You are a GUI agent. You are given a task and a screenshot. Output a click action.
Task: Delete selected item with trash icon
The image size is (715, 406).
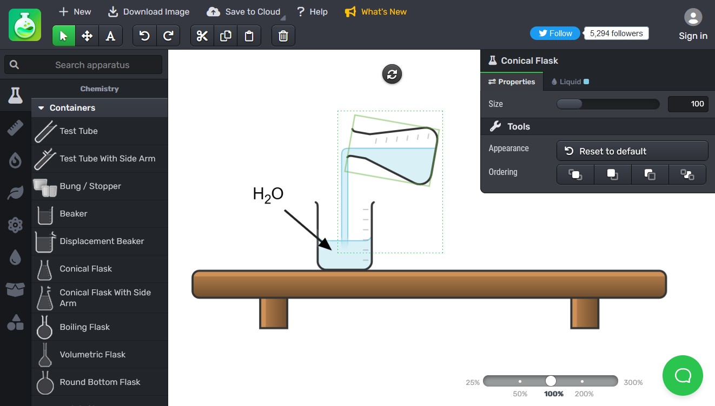[x=283, y=36]
